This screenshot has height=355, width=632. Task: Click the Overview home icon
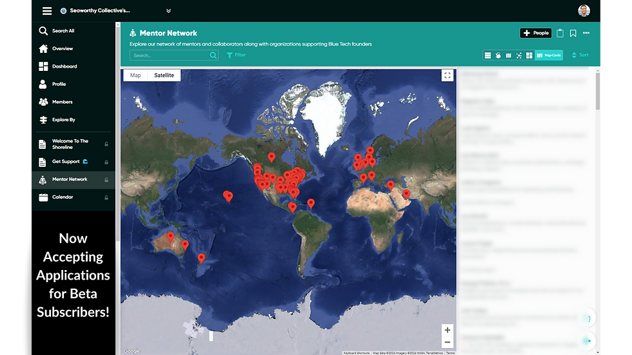tap(43, 49)
